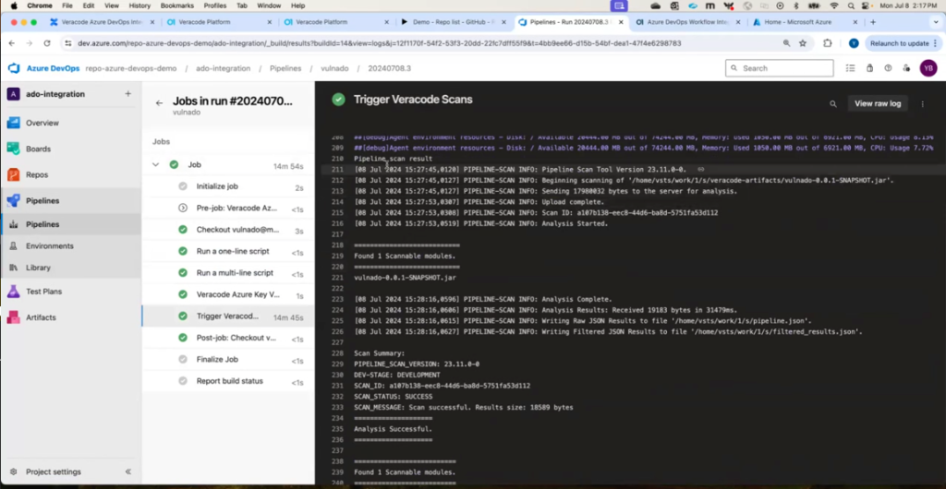Copy link icon at end of line 211
The height and width of the screenshot is (489, 946).
click(700, 170)
